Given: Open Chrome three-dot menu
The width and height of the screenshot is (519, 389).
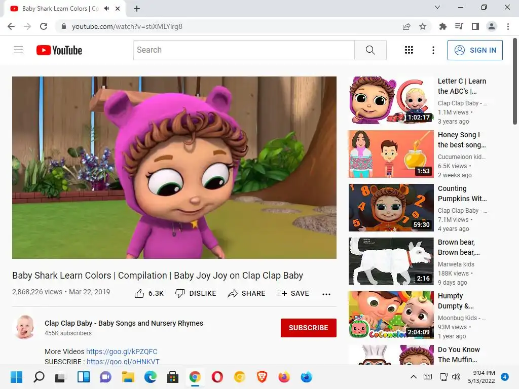Looking at the screenshot, I should click(x=508, y=26).
